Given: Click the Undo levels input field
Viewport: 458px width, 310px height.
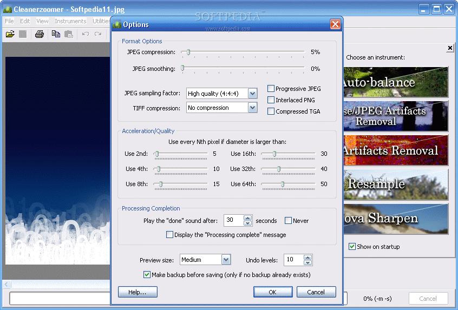Looking at the screenshot, I should click(293, 260).
